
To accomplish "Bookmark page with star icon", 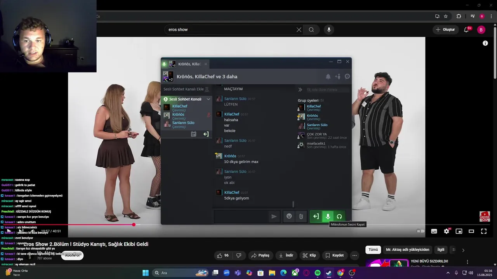I will click(446, 16).
